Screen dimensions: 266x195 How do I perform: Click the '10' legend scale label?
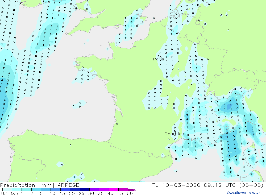pos(53,193)
